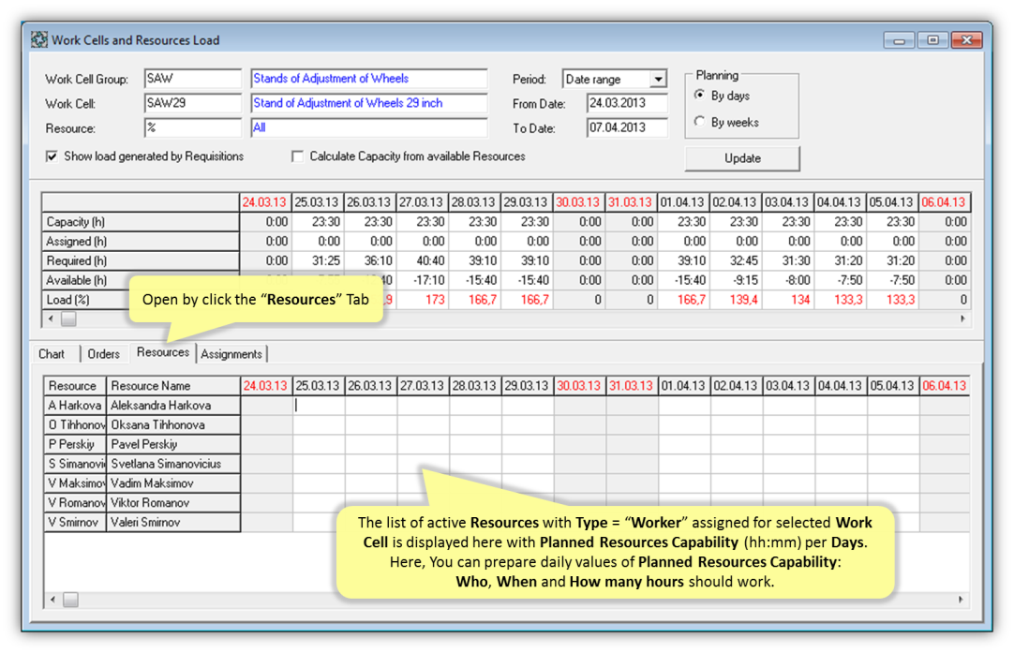The width and height of the screenshot is (1014, 653).
Task: Click right arrow of resources table scrollbar
Action: point(961,600)
